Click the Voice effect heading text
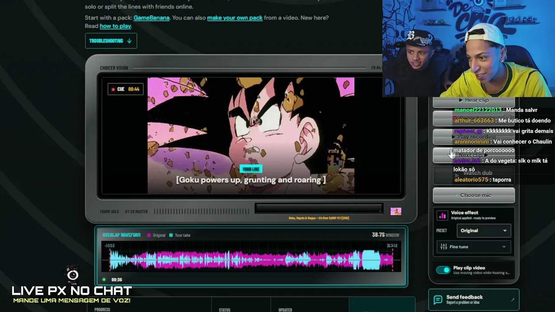 coord(464,213)
